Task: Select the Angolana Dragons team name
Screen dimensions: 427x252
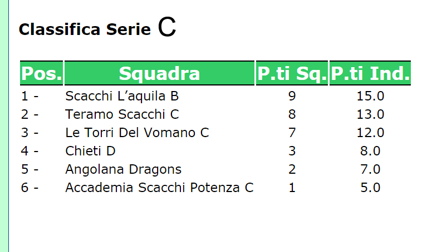Action: (124, 169)
